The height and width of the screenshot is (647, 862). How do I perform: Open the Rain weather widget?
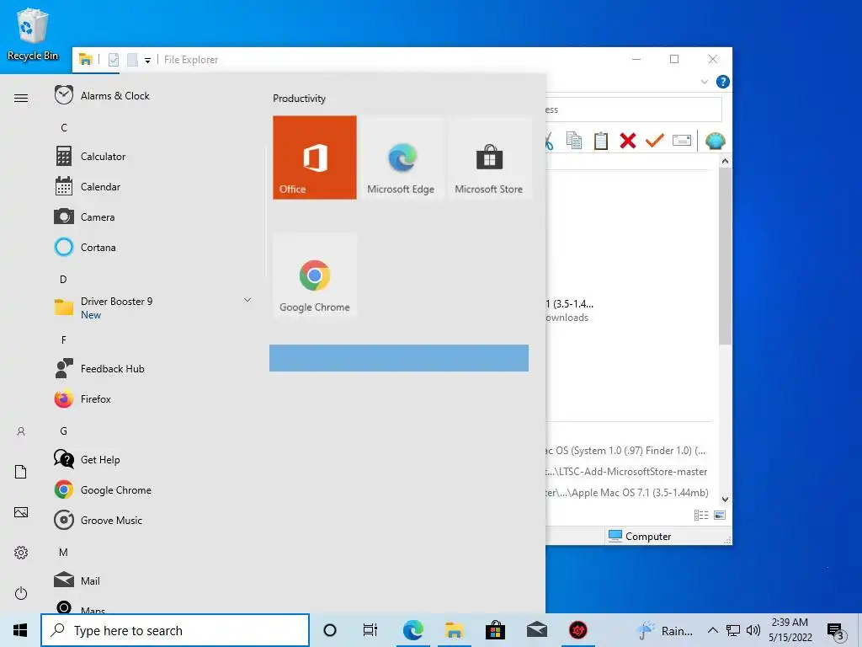point(665,630)
